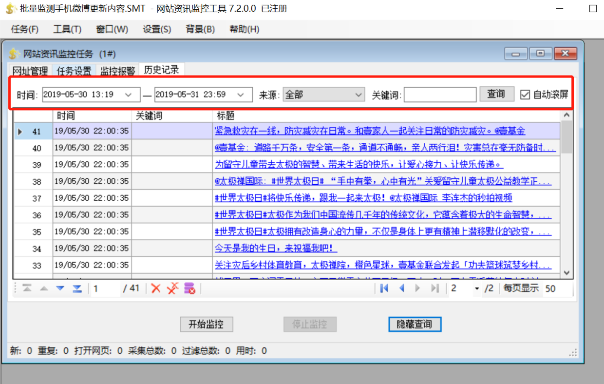Select row number 38 in the table
Viewport: 604px width, 384px height.
[x=33, y=182]
